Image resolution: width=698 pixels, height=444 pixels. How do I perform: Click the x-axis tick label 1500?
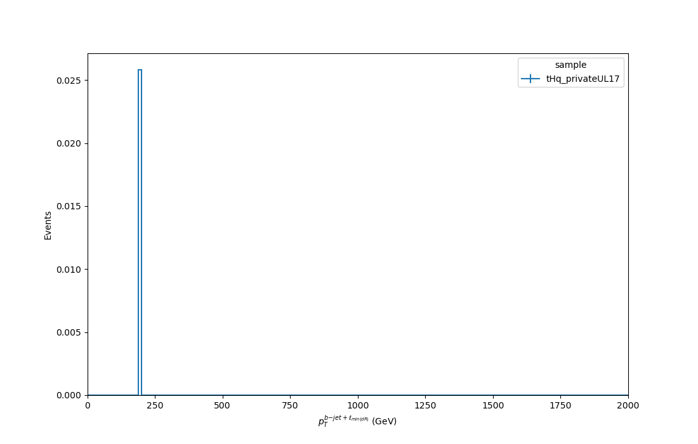pyautogui.click(x=493, y=405)
